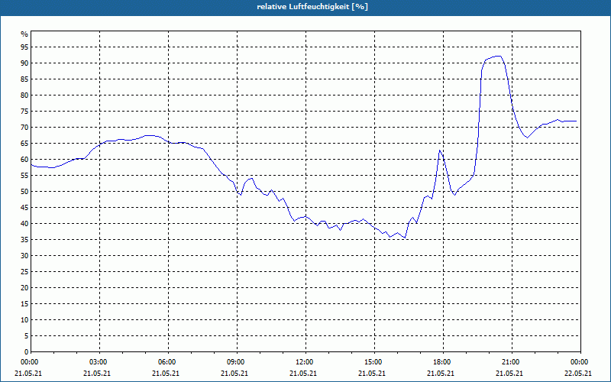Click the chart title 'relative Luftfeuchtigkeit [%]'
The image size is (611, 382).
[x=312, y=7]
